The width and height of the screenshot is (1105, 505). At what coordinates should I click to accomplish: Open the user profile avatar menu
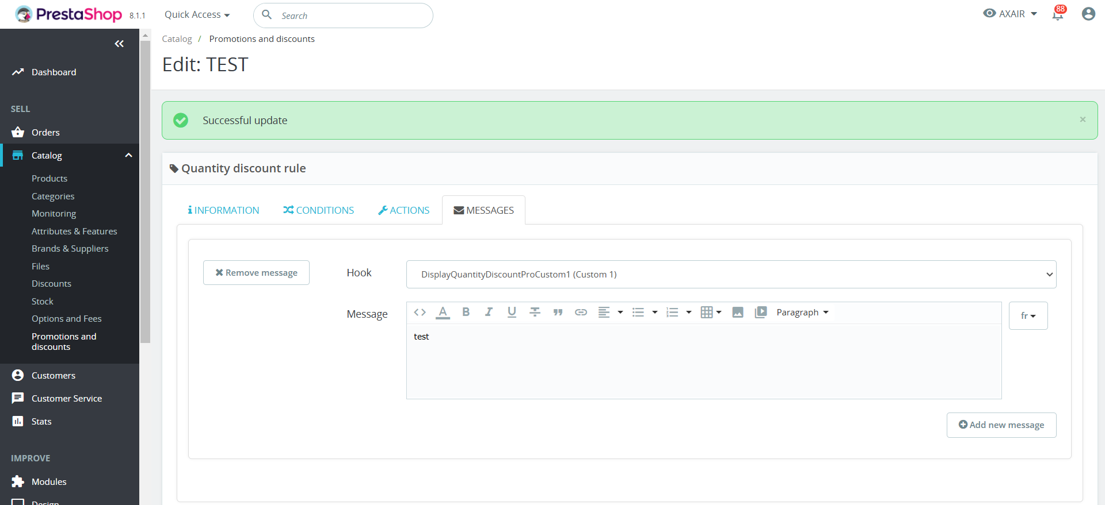click(x=1088, y=14)
